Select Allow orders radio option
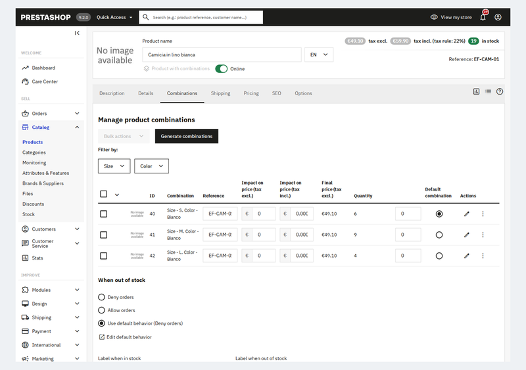 [x=101, y=310]
